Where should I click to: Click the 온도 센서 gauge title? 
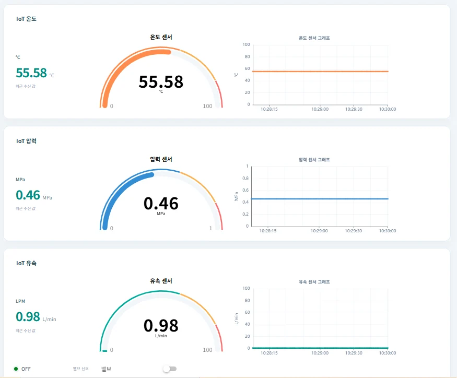click(161, 37)
